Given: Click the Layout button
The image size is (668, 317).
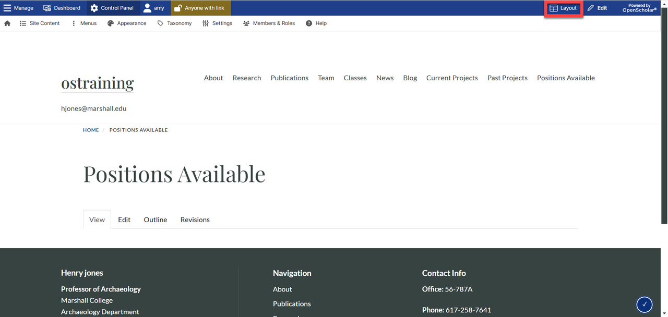Looking at the screenshot, I should (563, 8).
